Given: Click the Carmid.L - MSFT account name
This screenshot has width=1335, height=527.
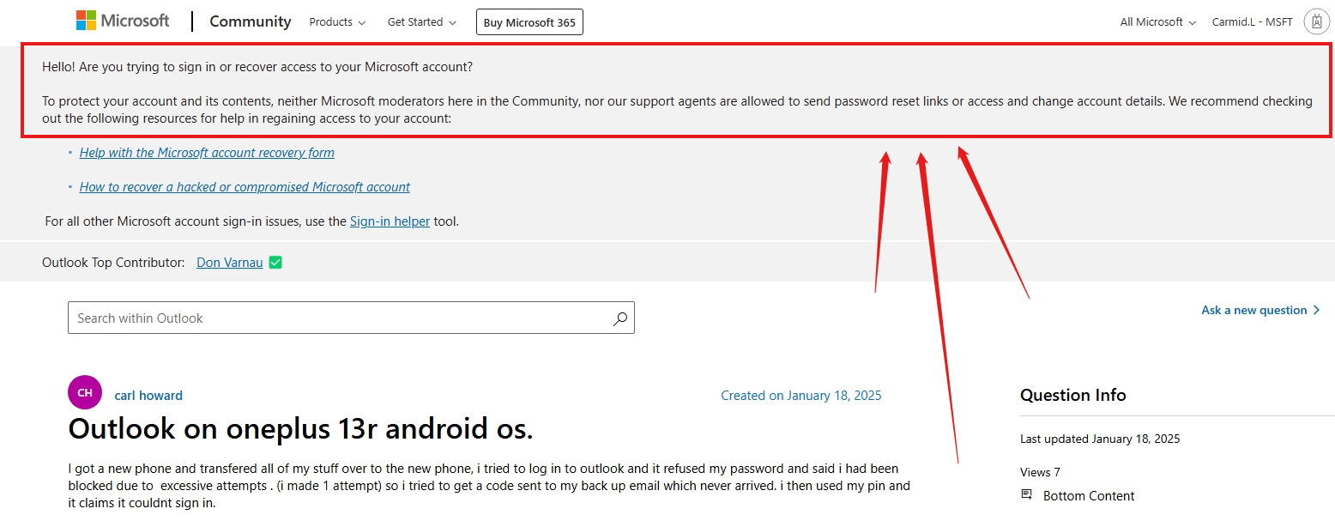Looking at the screenshot, I should click(x=1252, y=22).
